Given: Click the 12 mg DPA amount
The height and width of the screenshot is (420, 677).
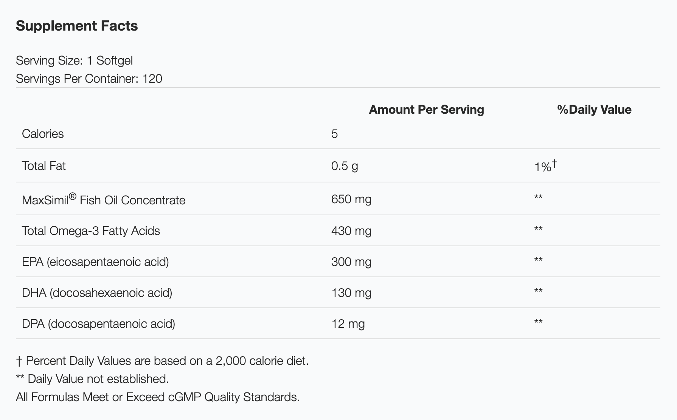Looking at the screenshot, I should coord(348,324).
